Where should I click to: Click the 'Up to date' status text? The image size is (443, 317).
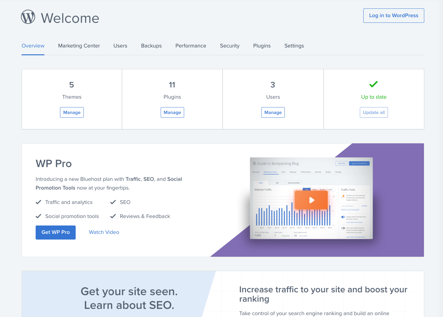coord(374,97)
